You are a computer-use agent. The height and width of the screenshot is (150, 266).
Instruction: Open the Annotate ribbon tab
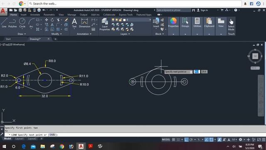coord(35,15)
